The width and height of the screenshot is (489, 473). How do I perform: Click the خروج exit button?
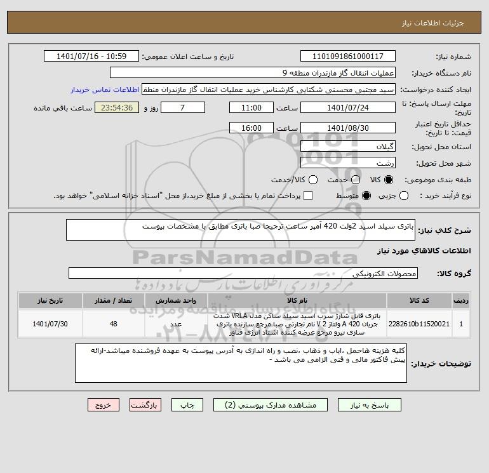pyautogui.click(x=104, y=404)
